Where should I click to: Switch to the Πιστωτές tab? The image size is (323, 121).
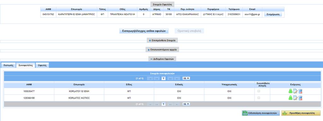[9, 65]
